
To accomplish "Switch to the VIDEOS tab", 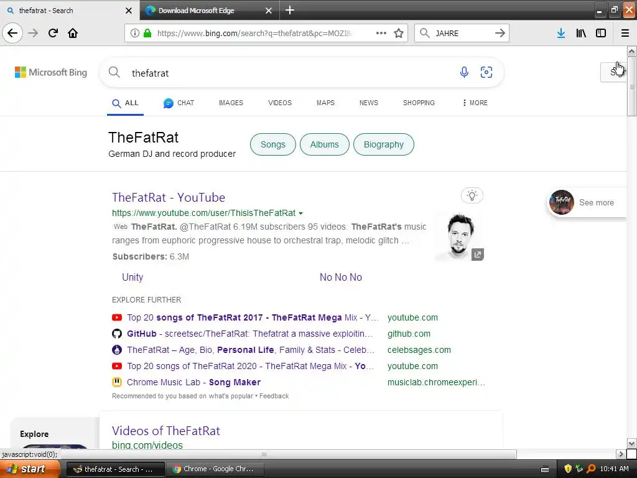I will click(280, 103).
